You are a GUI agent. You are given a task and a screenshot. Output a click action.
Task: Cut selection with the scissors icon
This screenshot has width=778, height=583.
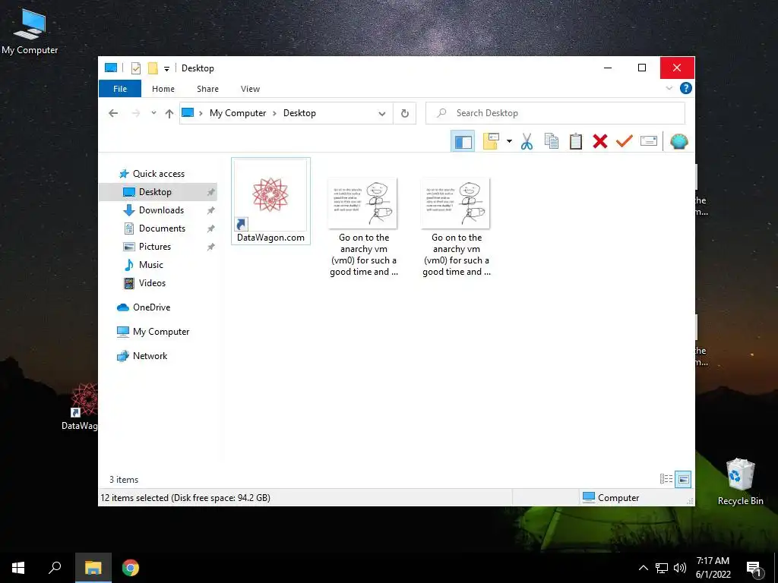click(x=527, y=141)
